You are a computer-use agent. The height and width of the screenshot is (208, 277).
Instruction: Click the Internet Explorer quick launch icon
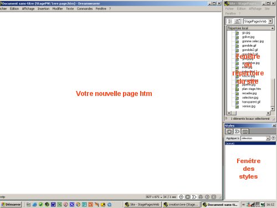34,205
